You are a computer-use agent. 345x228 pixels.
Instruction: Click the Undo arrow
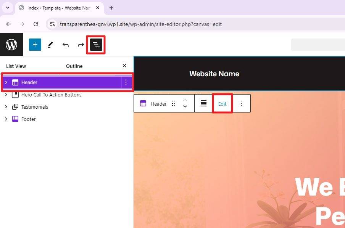click(66, 45)
